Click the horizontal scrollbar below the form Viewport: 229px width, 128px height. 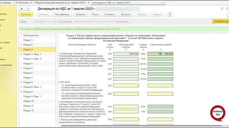pyautogui.click(x=142, y=126)
